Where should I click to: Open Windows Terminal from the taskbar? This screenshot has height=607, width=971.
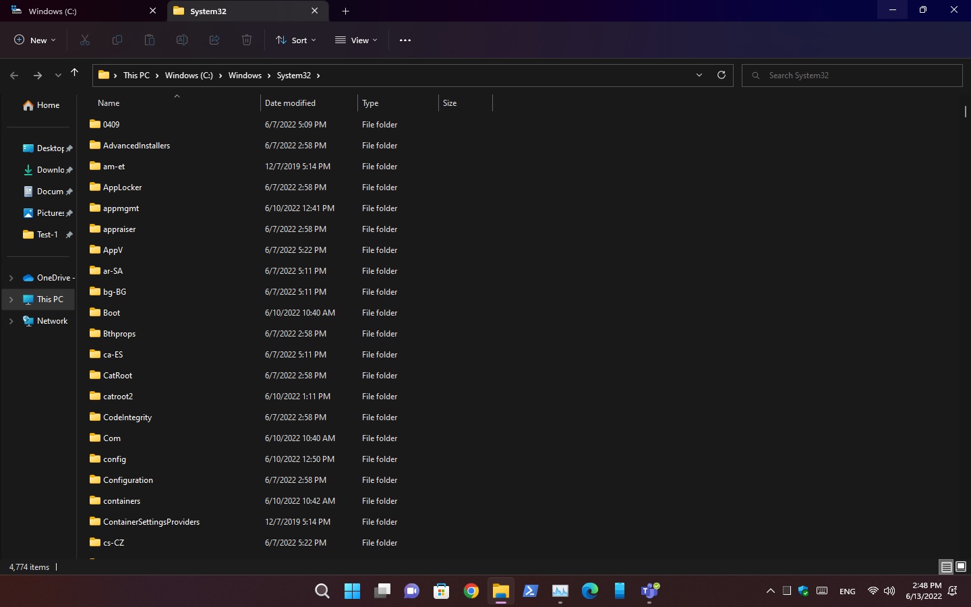pos(530,591)
